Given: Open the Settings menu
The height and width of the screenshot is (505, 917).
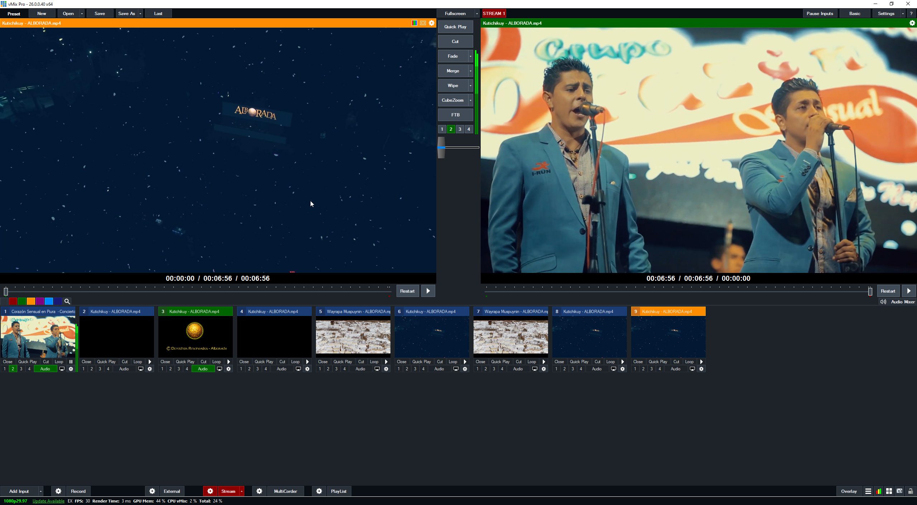Looking at the screenshot, I should pos(886,13).
